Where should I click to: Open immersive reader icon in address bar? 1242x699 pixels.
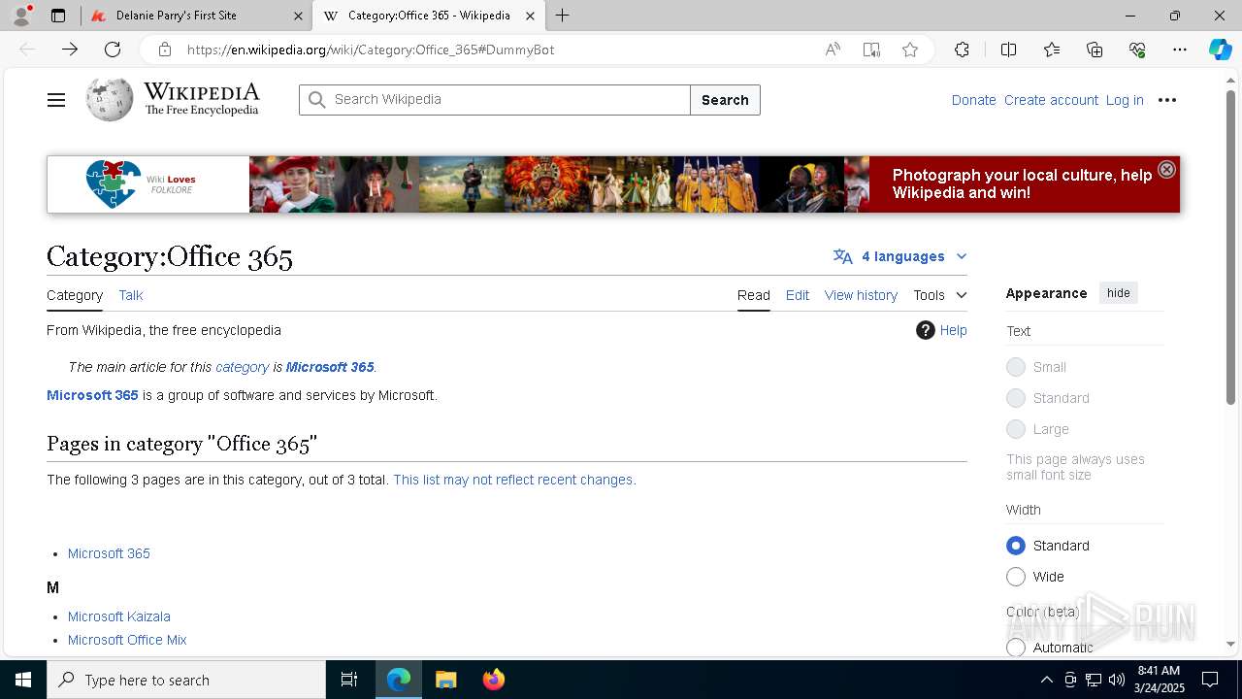click(x=871, y=50)
